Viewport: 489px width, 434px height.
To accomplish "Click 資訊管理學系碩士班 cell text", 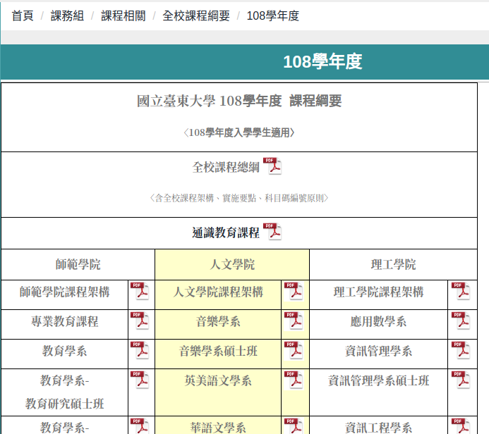I will [x=379, y=380].
